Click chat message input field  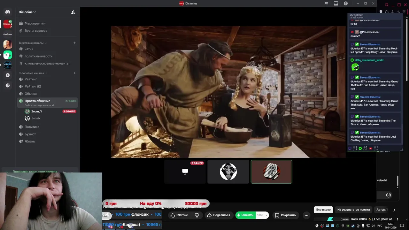[x=380, y=195]
